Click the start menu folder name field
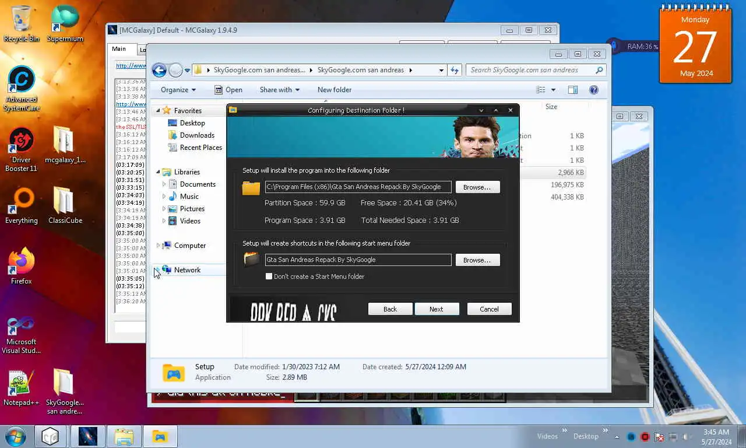Screen dimensions: 746x448 coord(358,260)
